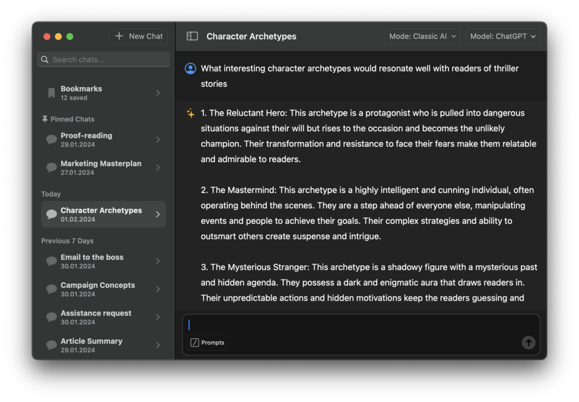Click The Reluctant Hero paragraph

pos(369,136)
